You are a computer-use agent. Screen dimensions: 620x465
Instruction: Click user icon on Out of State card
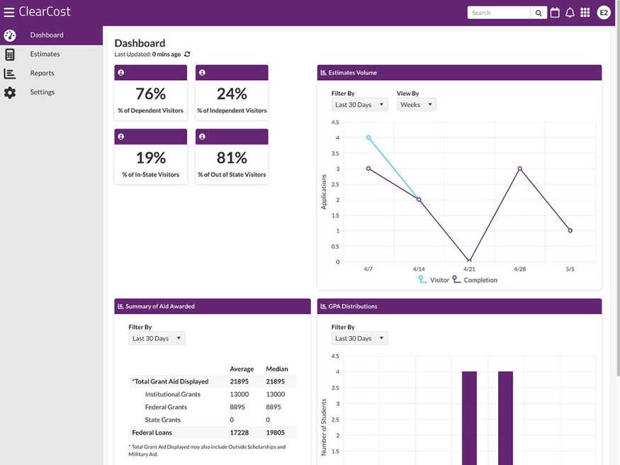pos(202,136)
